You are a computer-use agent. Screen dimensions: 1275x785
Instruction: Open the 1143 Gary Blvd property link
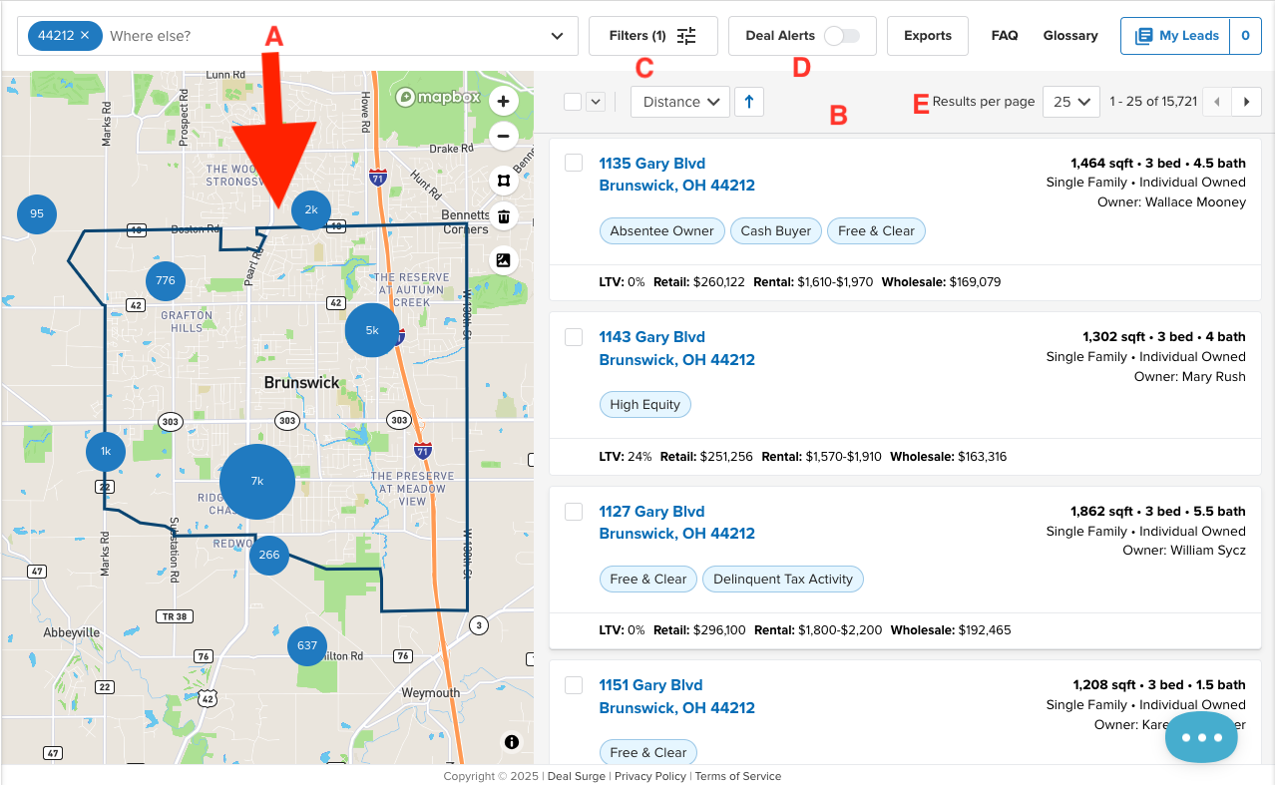(676, 348)
